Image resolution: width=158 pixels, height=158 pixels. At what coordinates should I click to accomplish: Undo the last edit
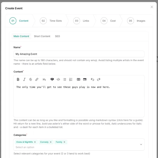click(92, 80)
